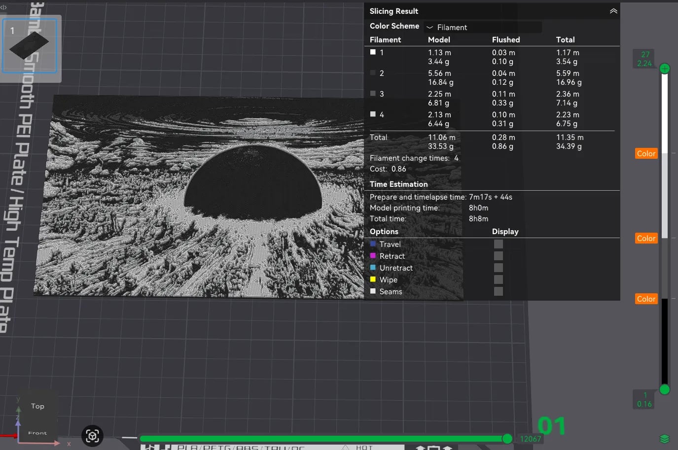Click the horizontal move slider handle

[507, 439]
